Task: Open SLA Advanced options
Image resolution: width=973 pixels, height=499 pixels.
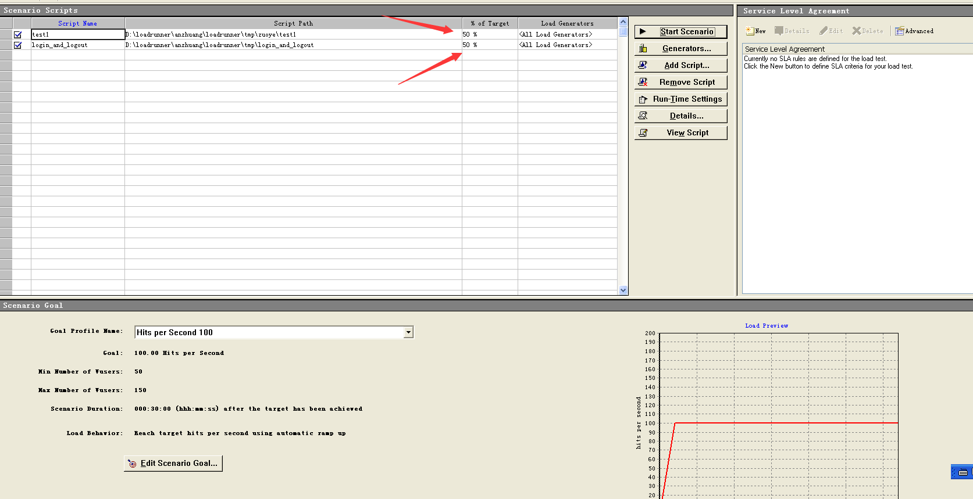Action: (x=914, y=31)
